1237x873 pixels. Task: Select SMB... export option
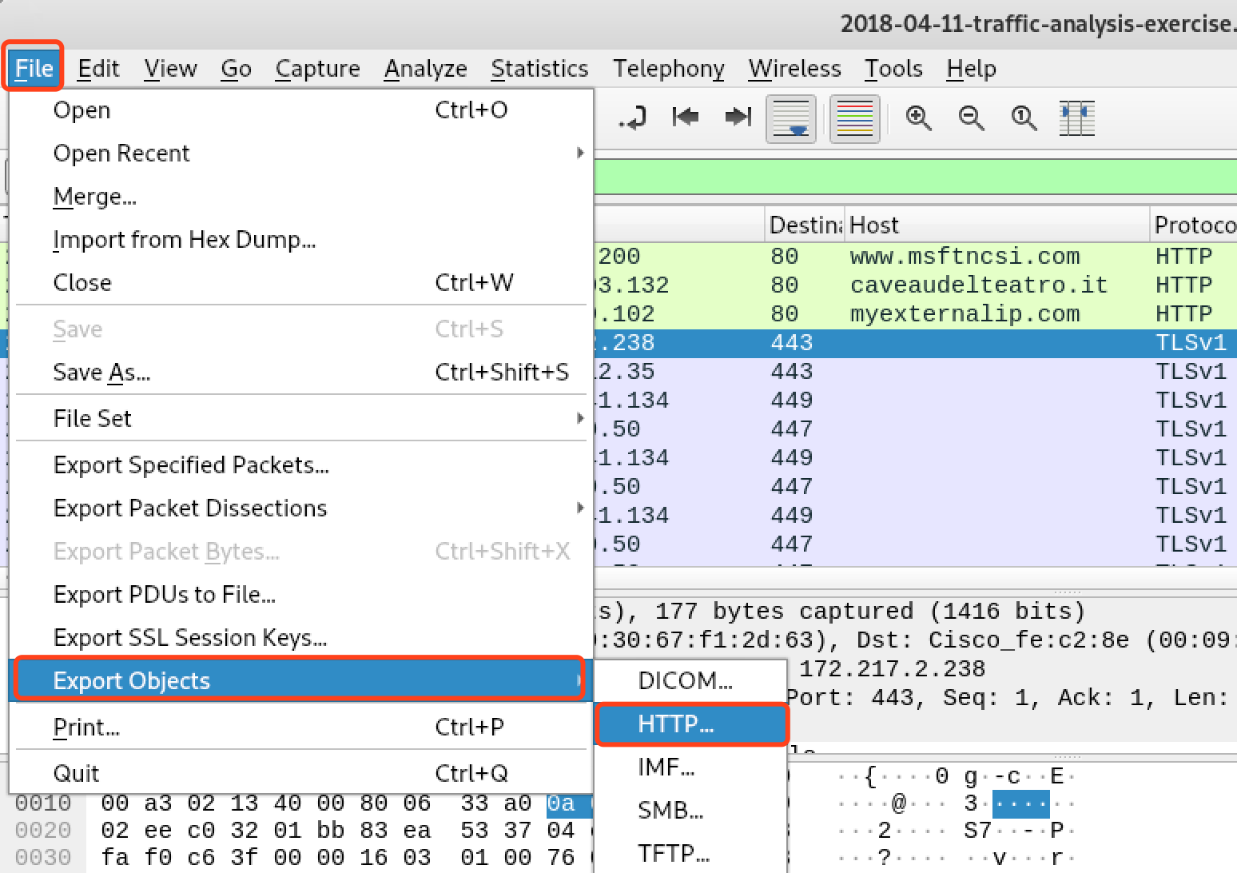click(x=691, y=810)
